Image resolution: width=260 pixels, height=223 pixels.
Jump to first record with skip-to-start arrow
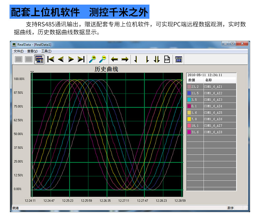(51, 59)
